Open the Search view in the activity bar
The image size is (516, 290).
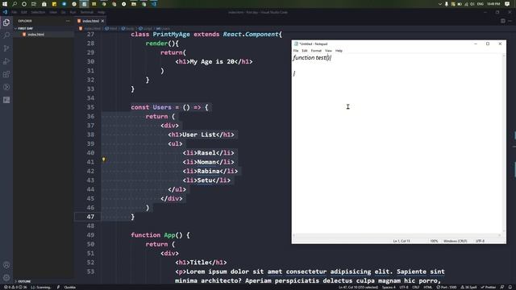[6, 35]
